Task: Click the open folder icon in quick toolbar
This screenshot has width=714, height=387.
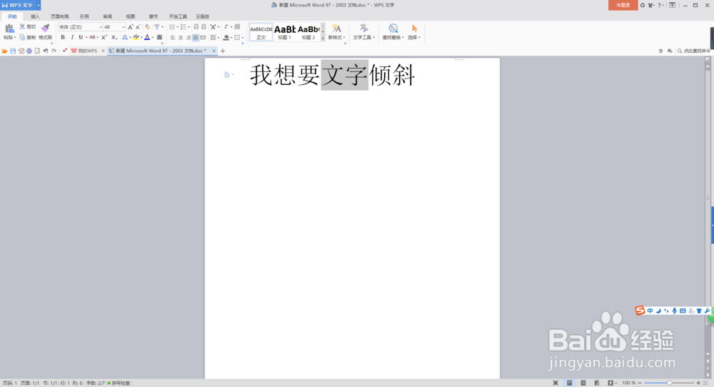Action: point(4,51)
